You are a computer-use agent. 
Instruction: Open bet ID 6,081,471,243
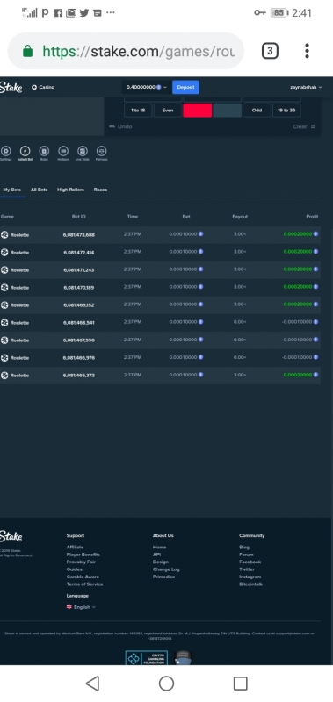[79, 270]
